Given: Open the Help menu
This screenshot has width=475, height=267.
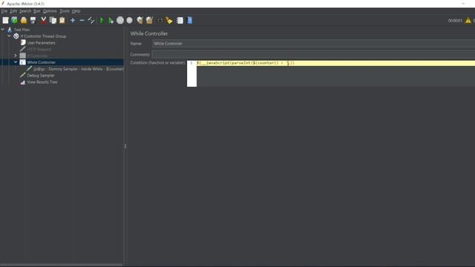Looking at the screenshot, I should 76,11.
